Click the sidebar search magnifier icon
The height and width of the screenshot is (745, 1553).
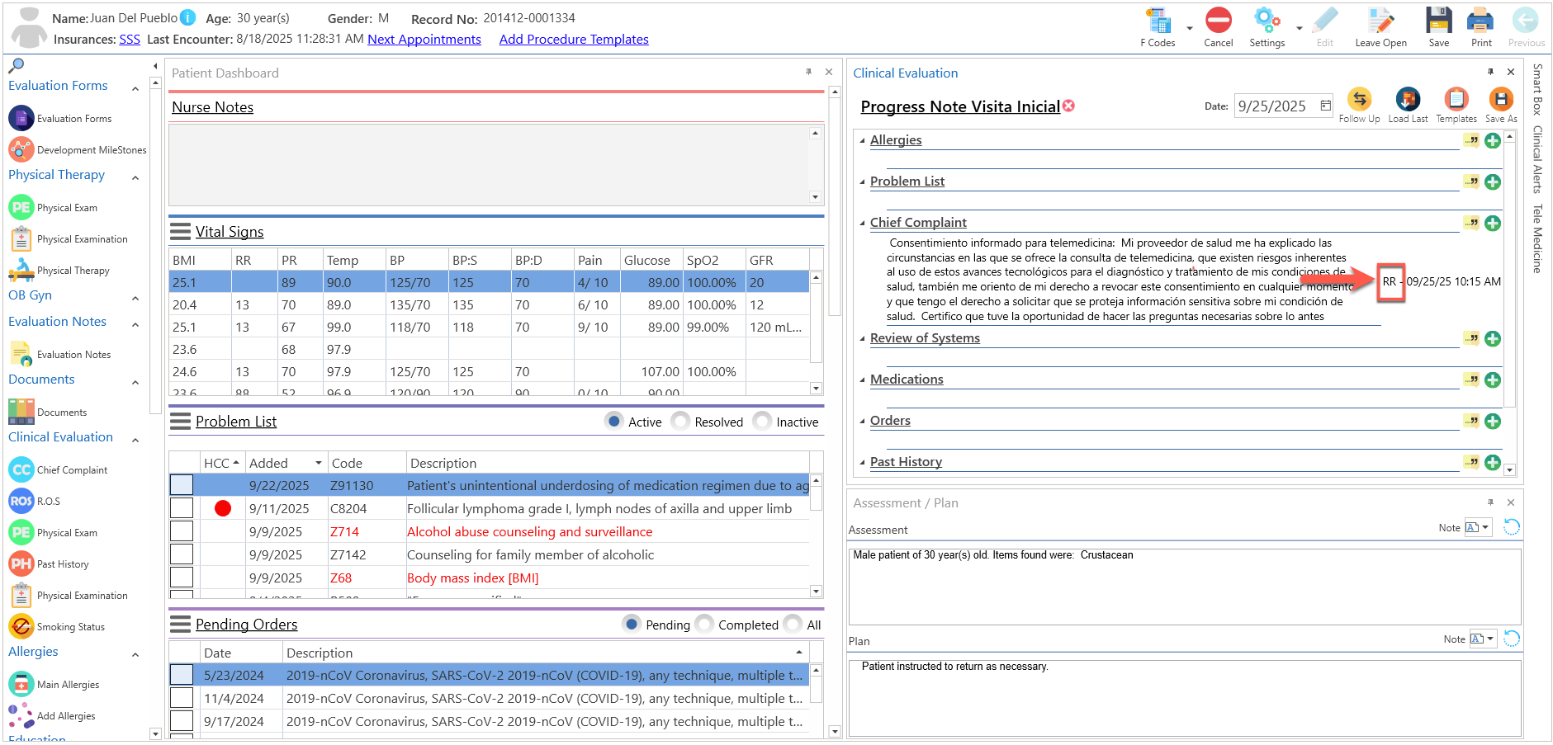[x=16, y=65]
